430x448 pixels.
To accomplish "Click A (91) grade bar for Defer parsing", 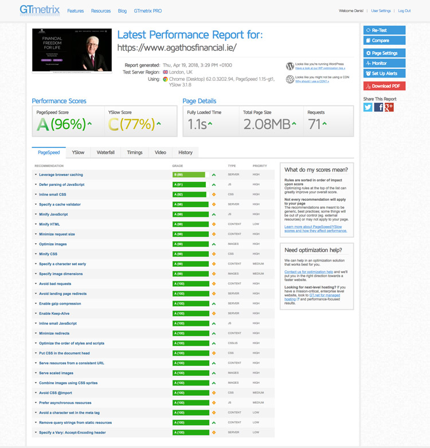I will [x=189, y=185].
